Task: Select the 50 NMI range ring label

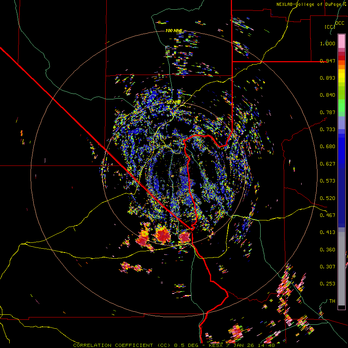Action: tap(174, 102)
